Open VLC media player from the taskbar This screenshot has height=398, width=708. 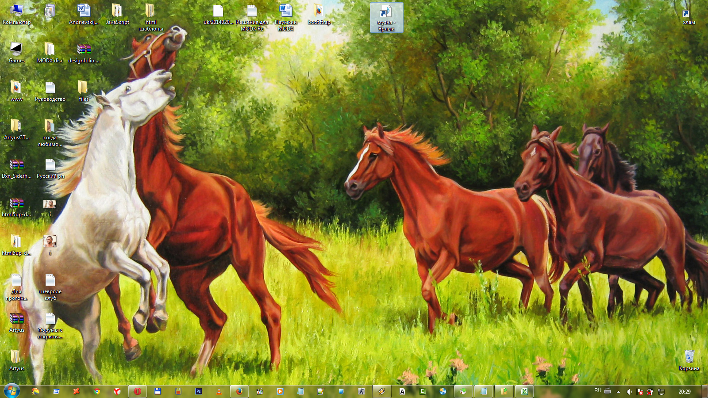point(219,391)
